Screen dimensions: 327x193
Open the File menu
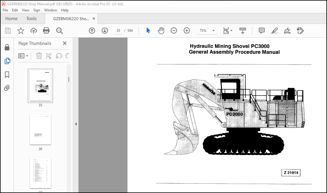(x=5, y=10)
